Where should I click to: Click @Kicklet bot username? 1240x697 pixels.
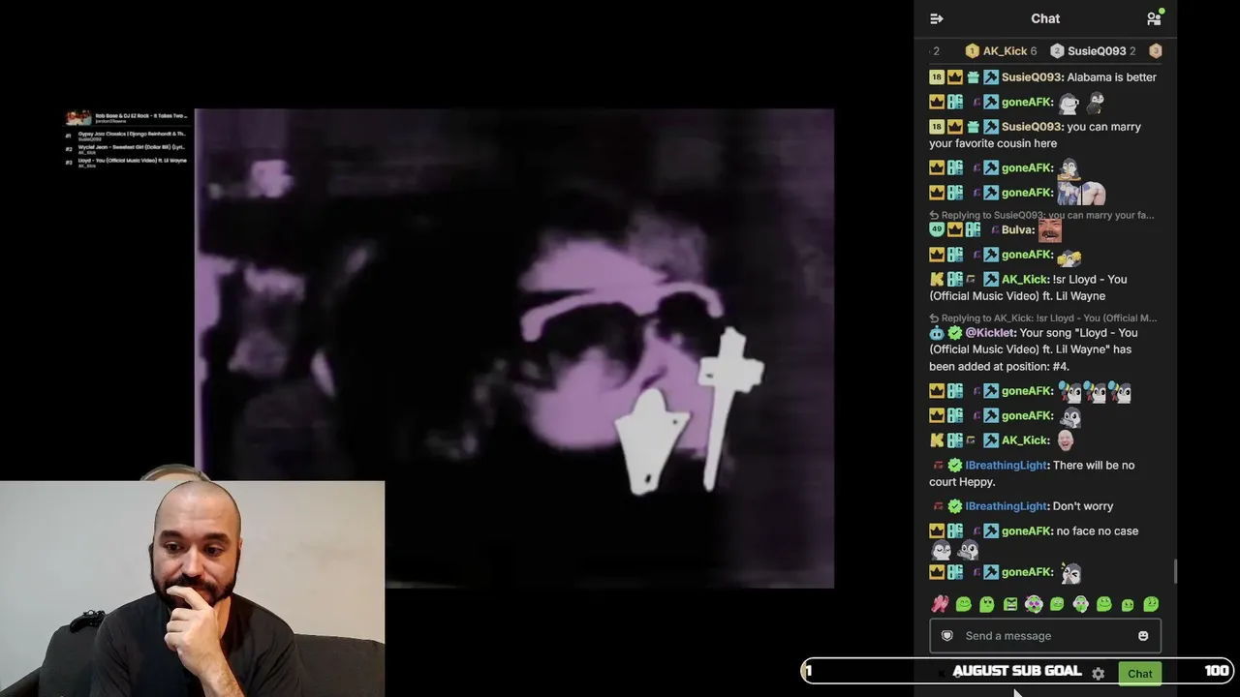[x=989, y=333]
